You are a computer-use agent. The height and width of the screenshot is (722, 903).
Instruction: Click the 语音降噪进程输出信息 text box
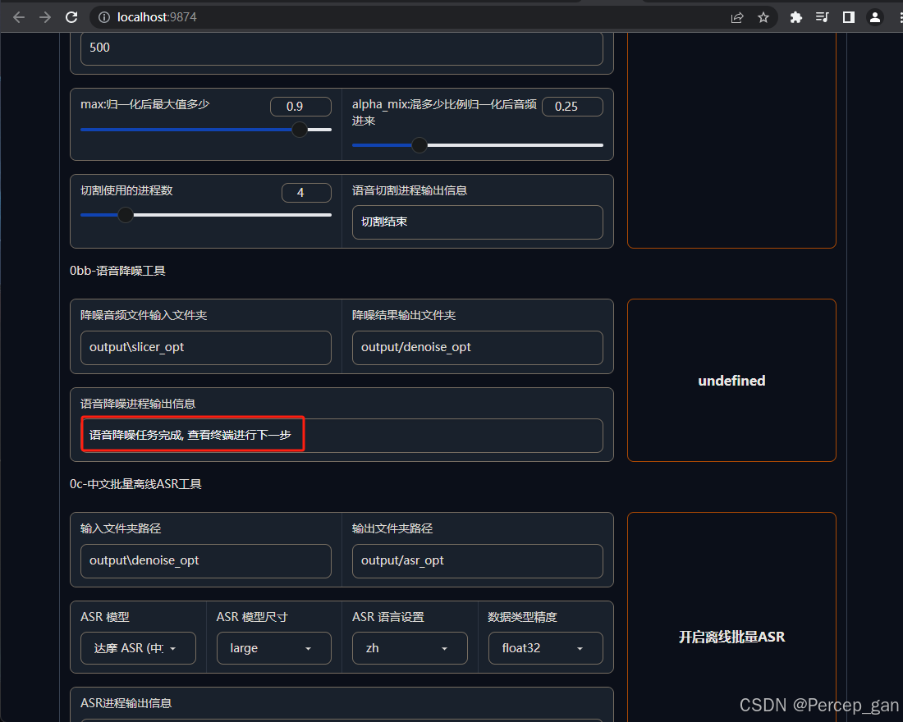click(341, 436)
